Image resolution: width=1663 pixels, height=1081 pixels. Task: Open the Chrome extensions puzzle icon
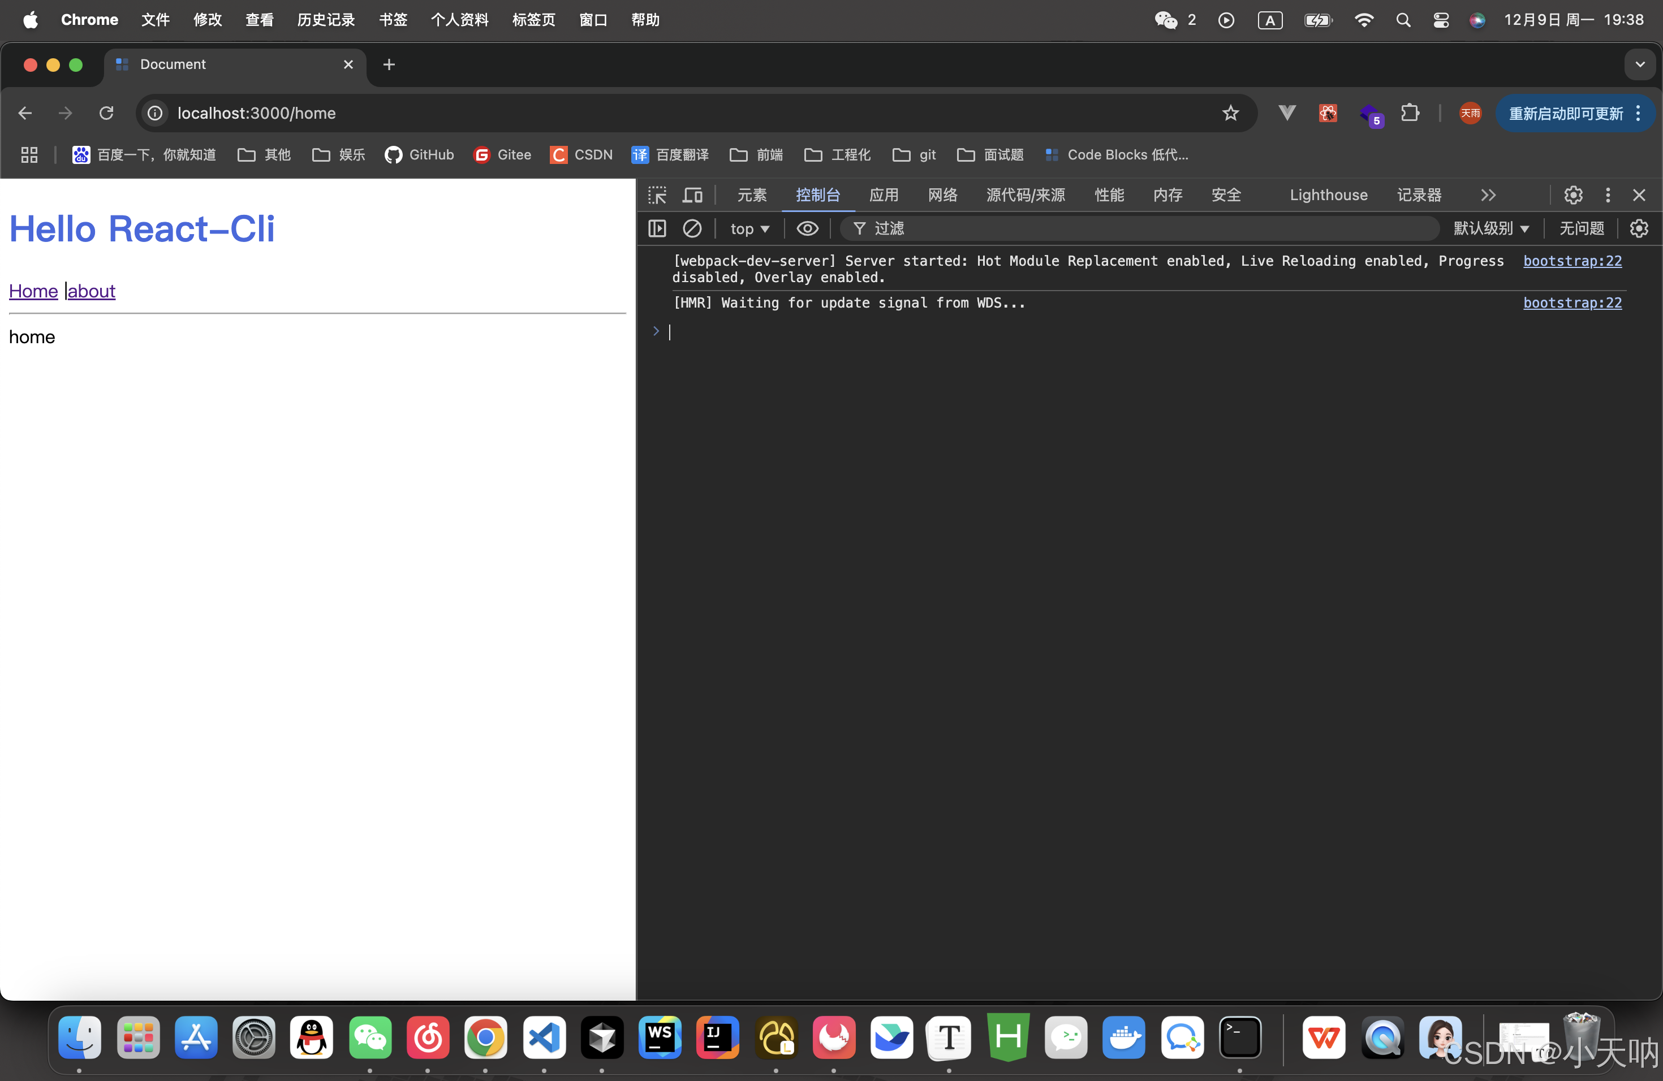(x=1410, y=113)
